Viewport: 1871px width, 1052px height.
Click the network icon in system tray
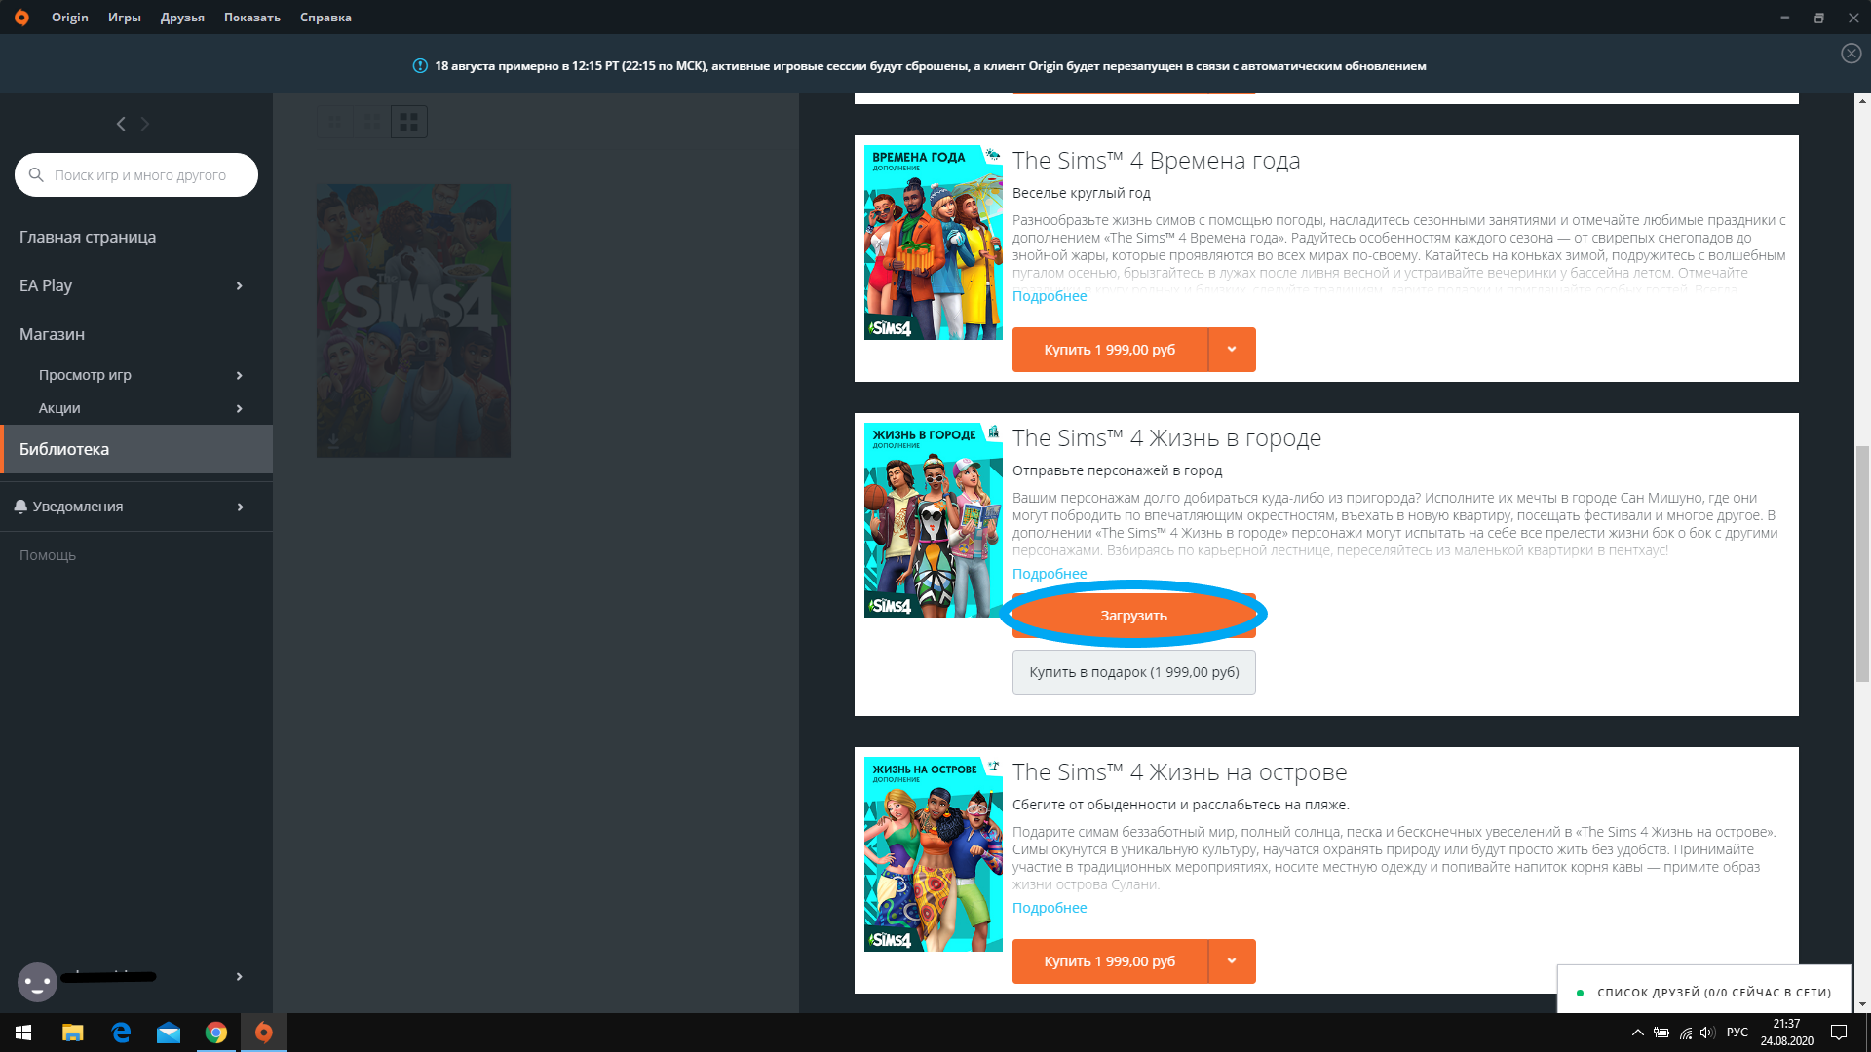coord(1685,1033)
